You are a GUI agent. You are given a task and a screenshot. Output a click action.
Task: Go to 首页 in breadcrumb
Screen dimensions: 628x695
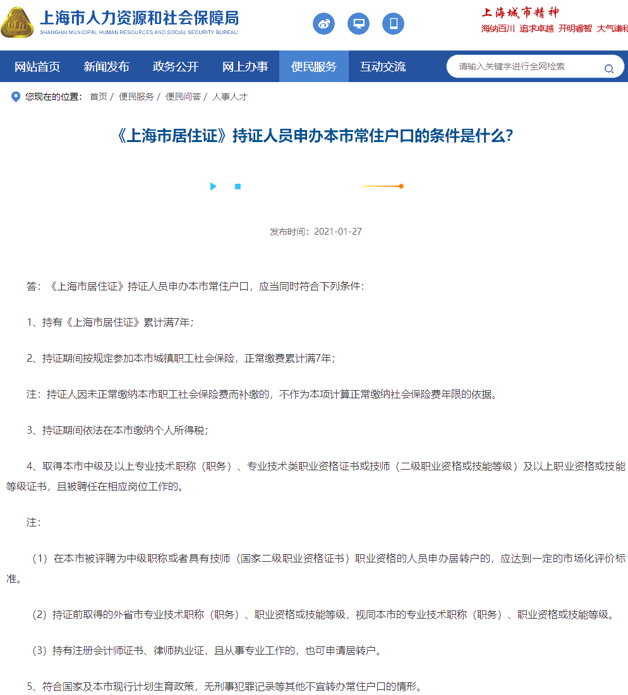click(99, 97)
